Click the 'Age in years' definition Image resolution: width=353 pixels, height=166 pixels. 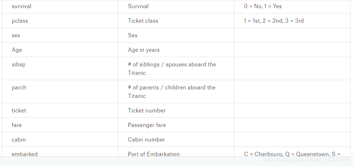(143, 50)
